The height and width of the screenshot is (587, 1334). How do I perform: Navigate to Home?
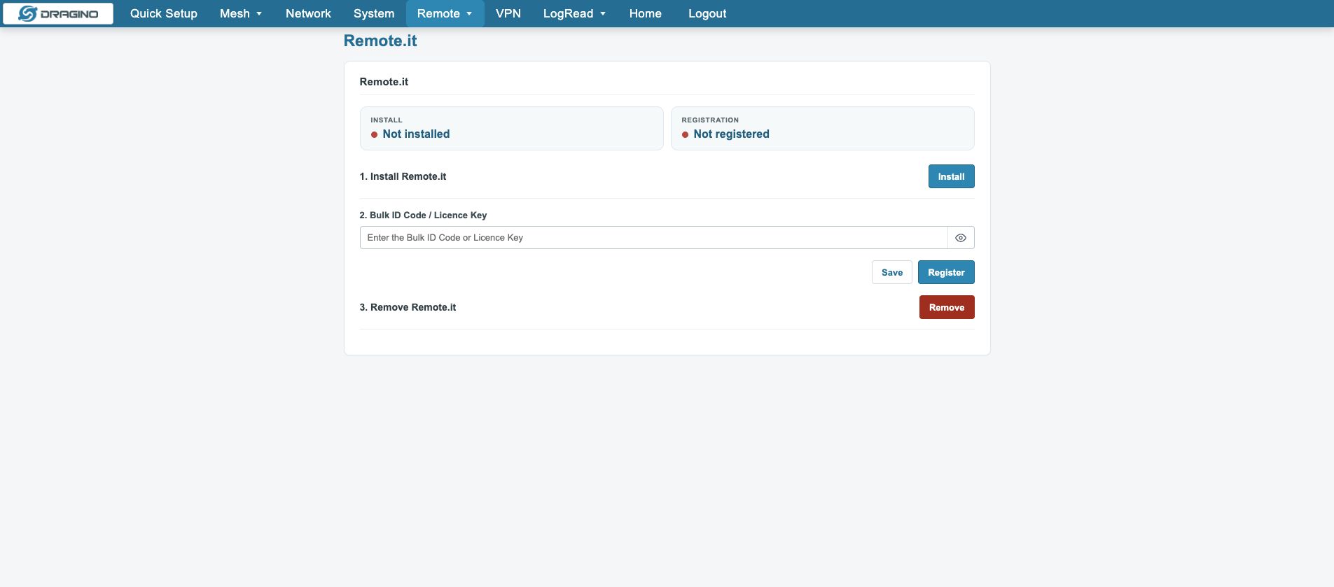point(646,13)
